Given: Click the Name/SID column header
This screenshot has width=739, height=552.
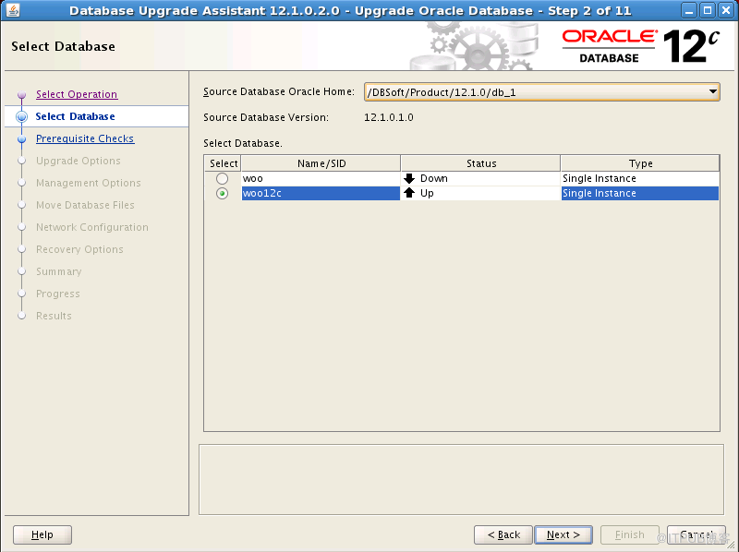Looking at the screenshot, I should click(x=321, y=163).
